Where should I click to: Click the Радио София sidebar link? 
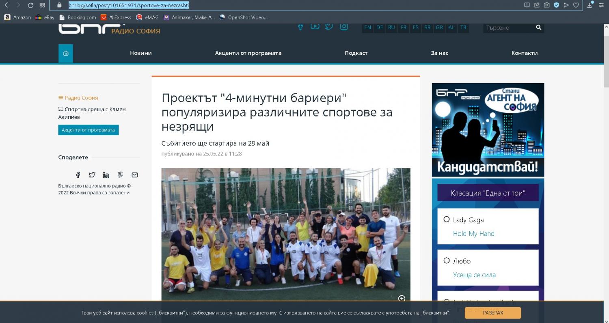pos(81,98)
